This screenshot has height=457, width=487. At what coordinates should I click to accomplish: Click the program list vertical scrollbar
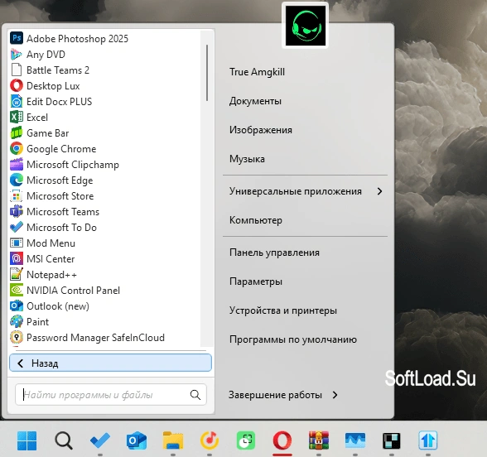point(207,73)
